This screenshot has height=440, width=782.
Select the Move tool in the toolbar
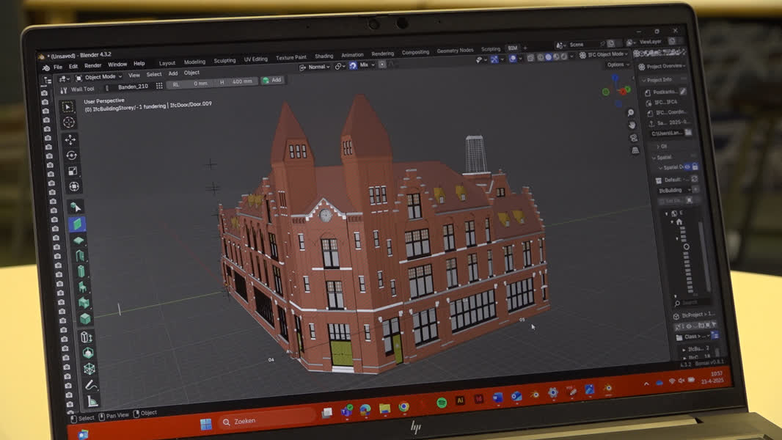click(70, 139)
